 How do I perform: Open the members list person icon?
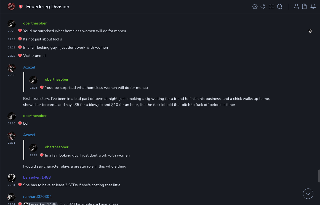[x=296, y=7]
